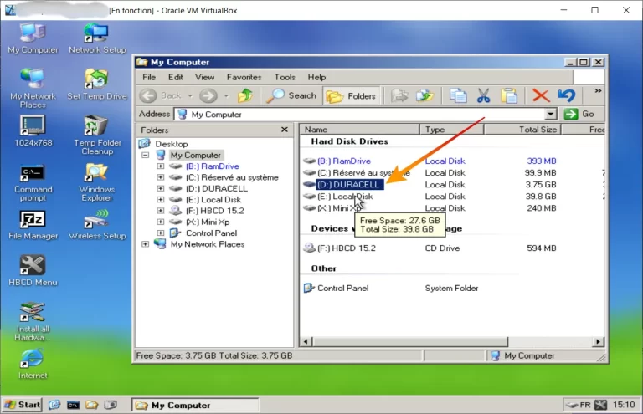Launch Install all Hardware shortcut
Image resolution: width=643 pixels, height=414 pixels.
coord(33,321)
